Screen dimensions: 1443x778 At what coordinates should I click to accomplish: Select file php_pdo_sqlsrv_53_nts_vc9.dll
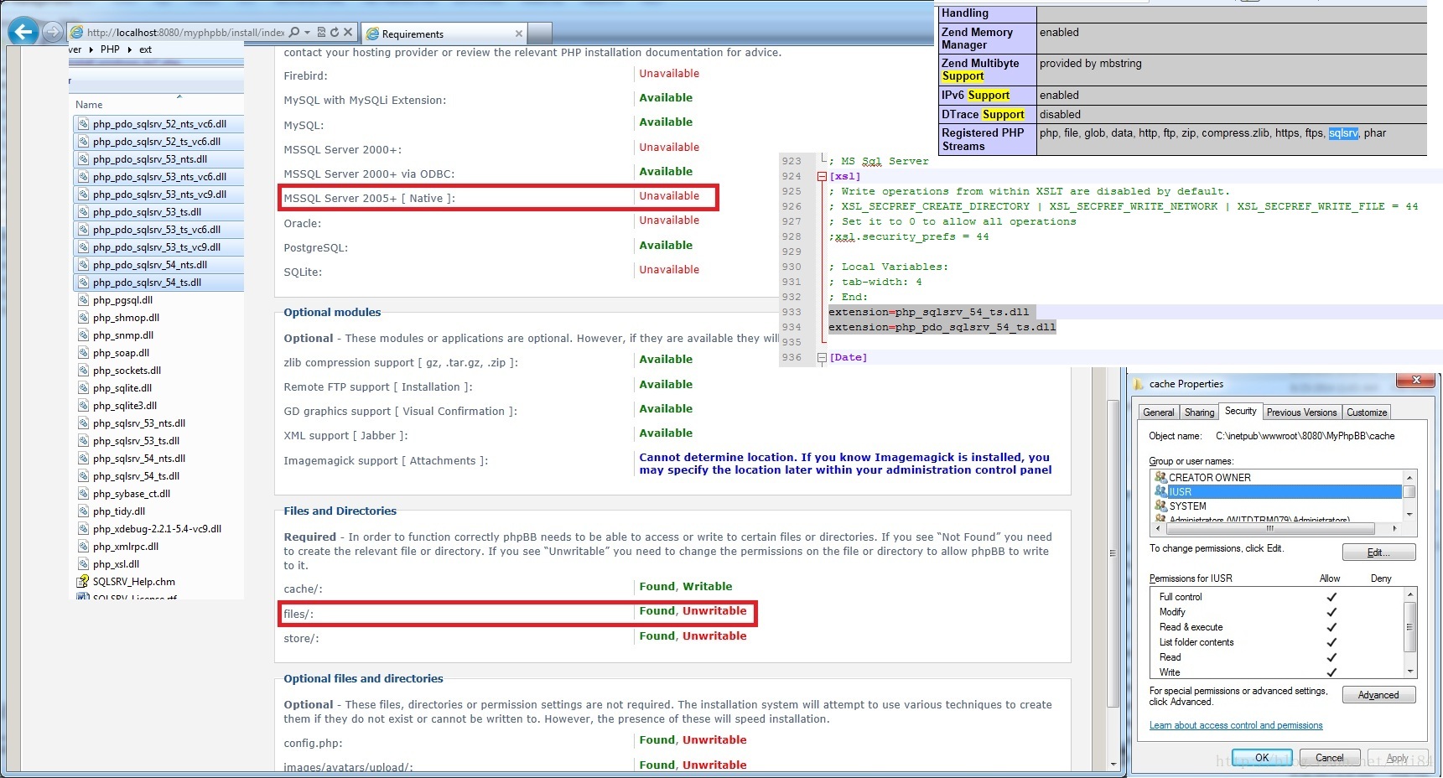pos(158,194)
